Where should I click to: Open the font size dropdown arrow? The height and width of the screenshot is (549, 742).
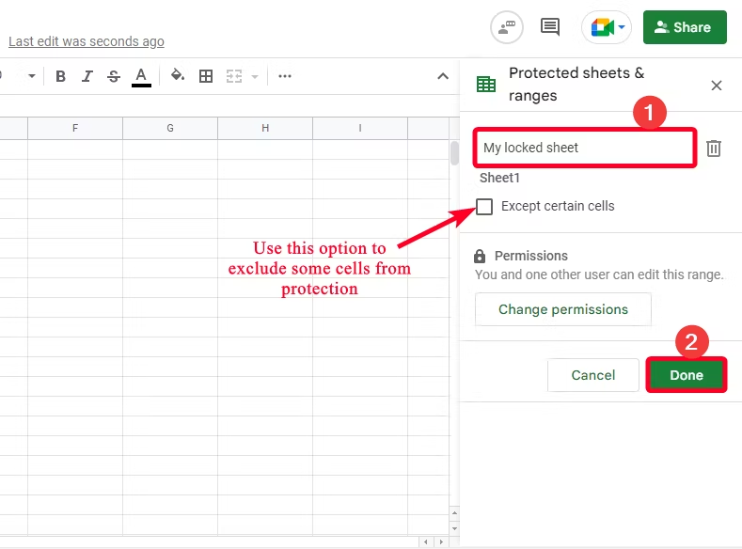point(31,76)
